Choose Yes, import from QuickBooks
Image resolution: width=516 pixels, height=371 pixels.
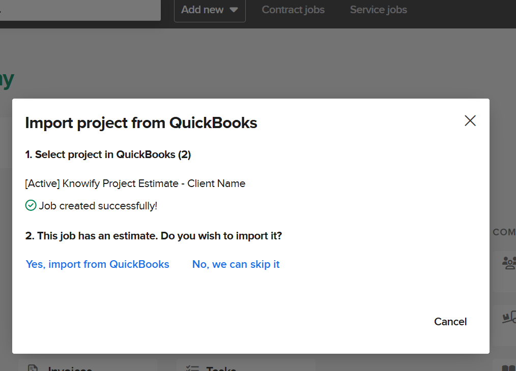click(97, 264)
